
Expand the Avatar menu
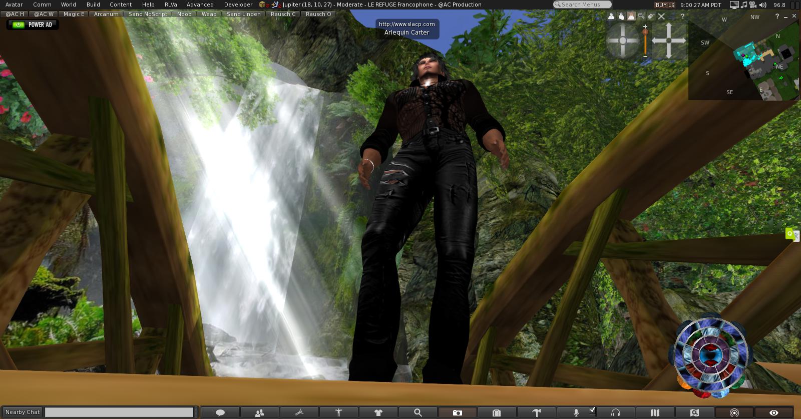coord(14,5)
